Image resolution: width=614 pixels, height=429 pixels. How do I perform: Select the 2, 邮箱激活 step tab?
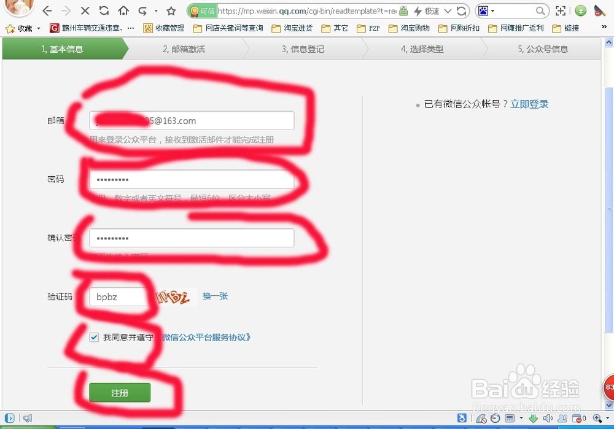click(184, 49)
